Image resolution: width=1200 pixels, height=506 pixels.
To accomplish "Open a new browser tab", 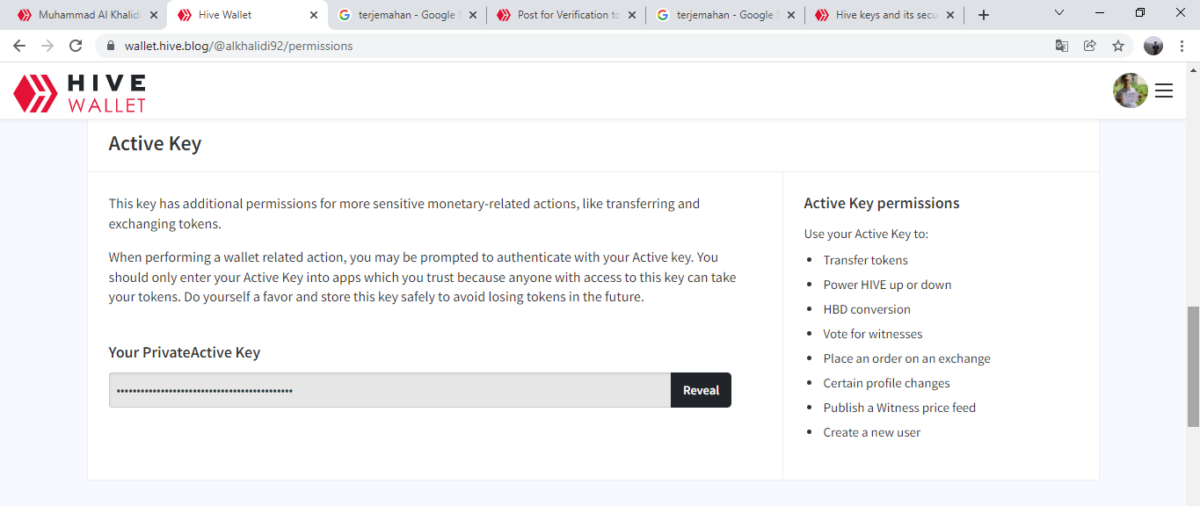I will point(984,15).
